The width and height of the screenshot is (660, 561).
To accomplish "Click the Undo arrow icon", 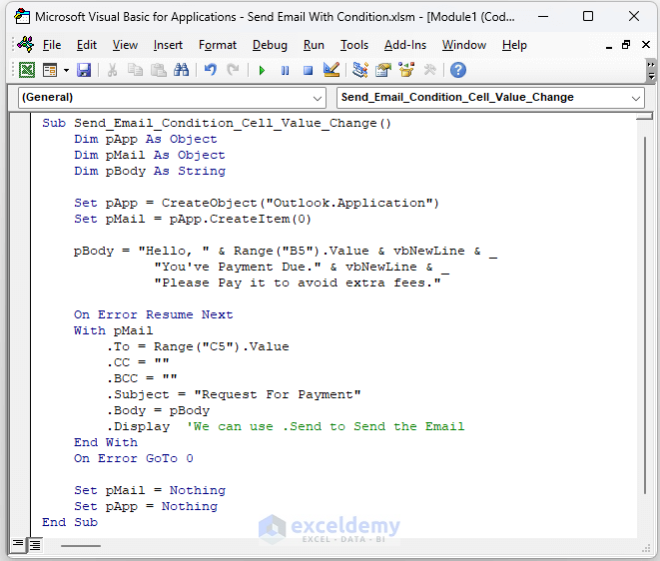I will [x=210, y=70].
